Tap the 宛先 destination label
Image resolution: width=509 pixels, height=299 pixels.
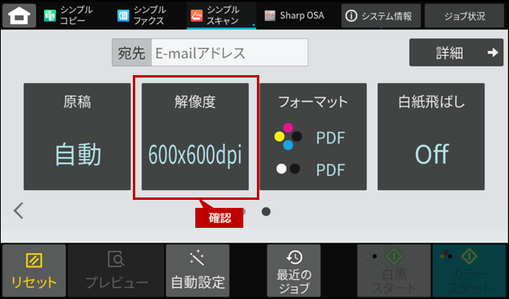pos(131,53)
